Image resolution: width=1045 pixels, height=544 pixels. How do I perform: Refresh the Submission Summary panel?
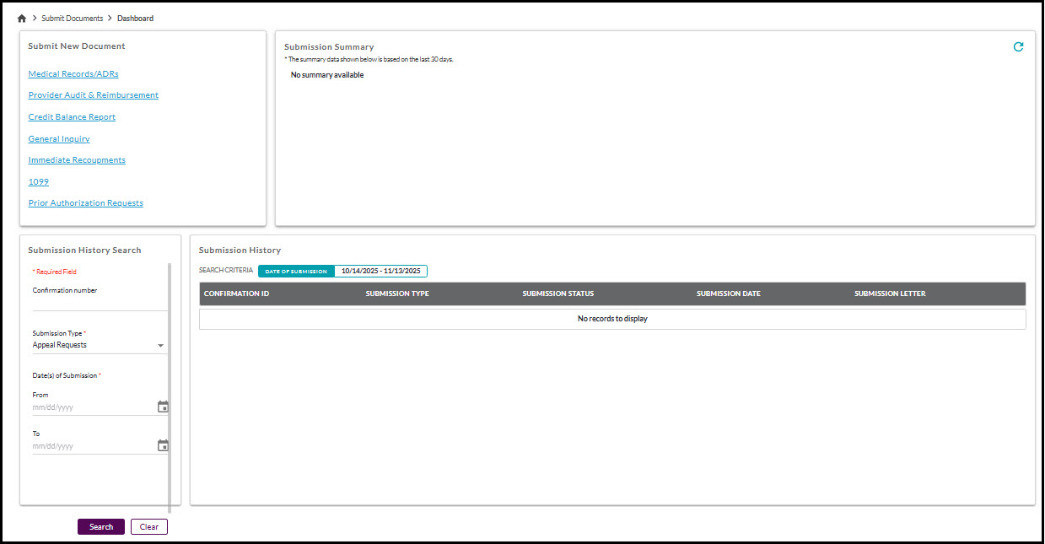(x=1018, y=47)
